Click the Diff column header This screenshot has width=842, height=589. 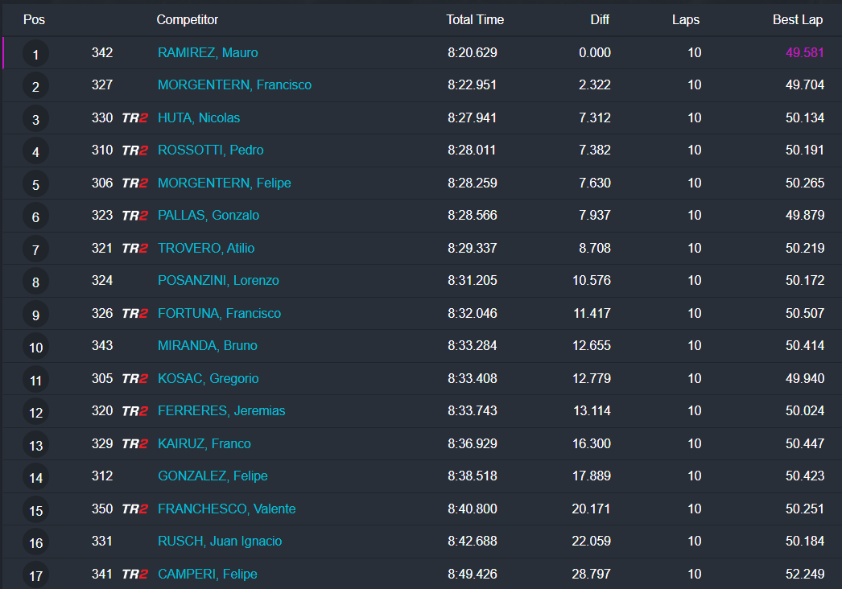coord(600,20)
